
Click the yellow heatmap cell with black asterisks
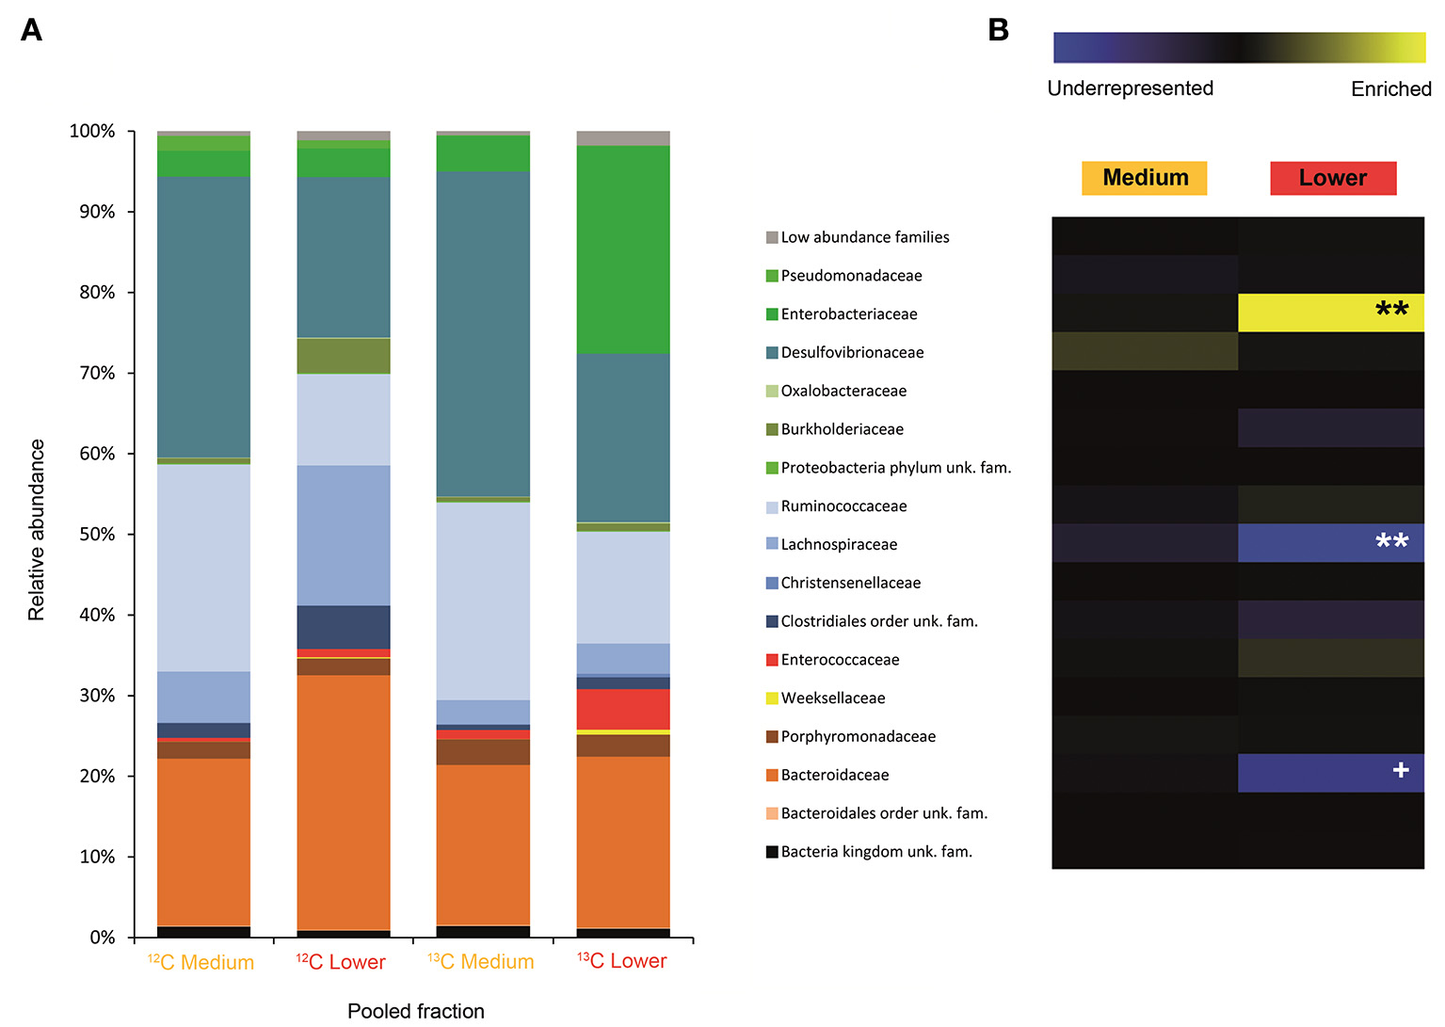coord(1330,313)
